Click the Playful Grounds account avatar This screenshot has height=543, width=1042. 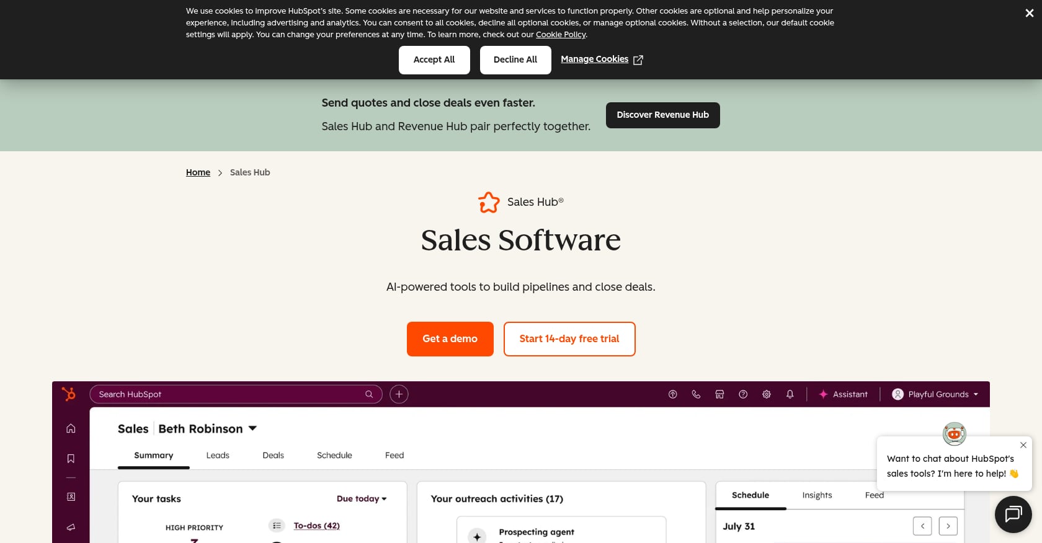click(x=897, y=394)
